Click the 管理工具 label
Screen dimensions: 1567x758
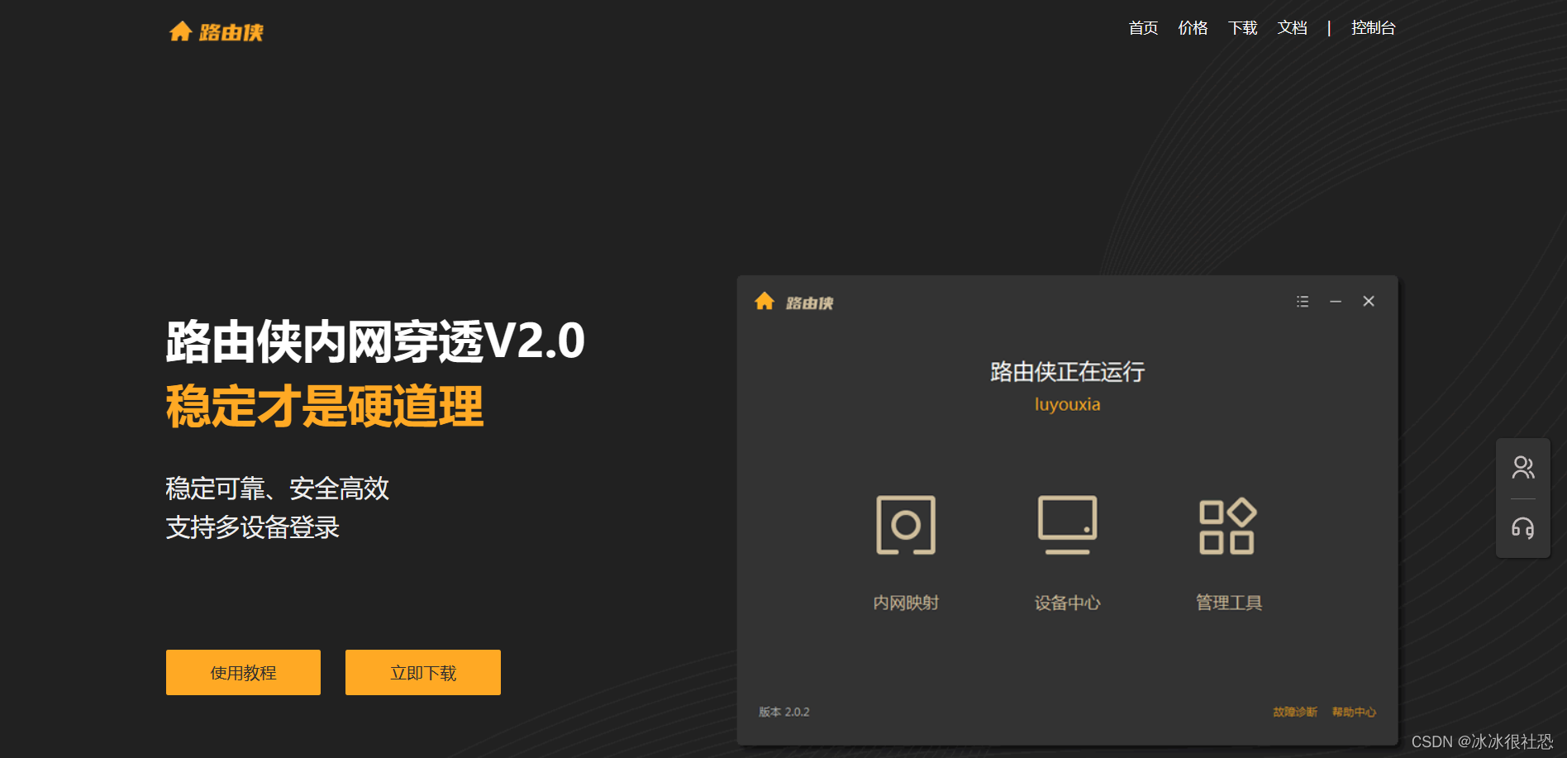(x=1229, y=603)
